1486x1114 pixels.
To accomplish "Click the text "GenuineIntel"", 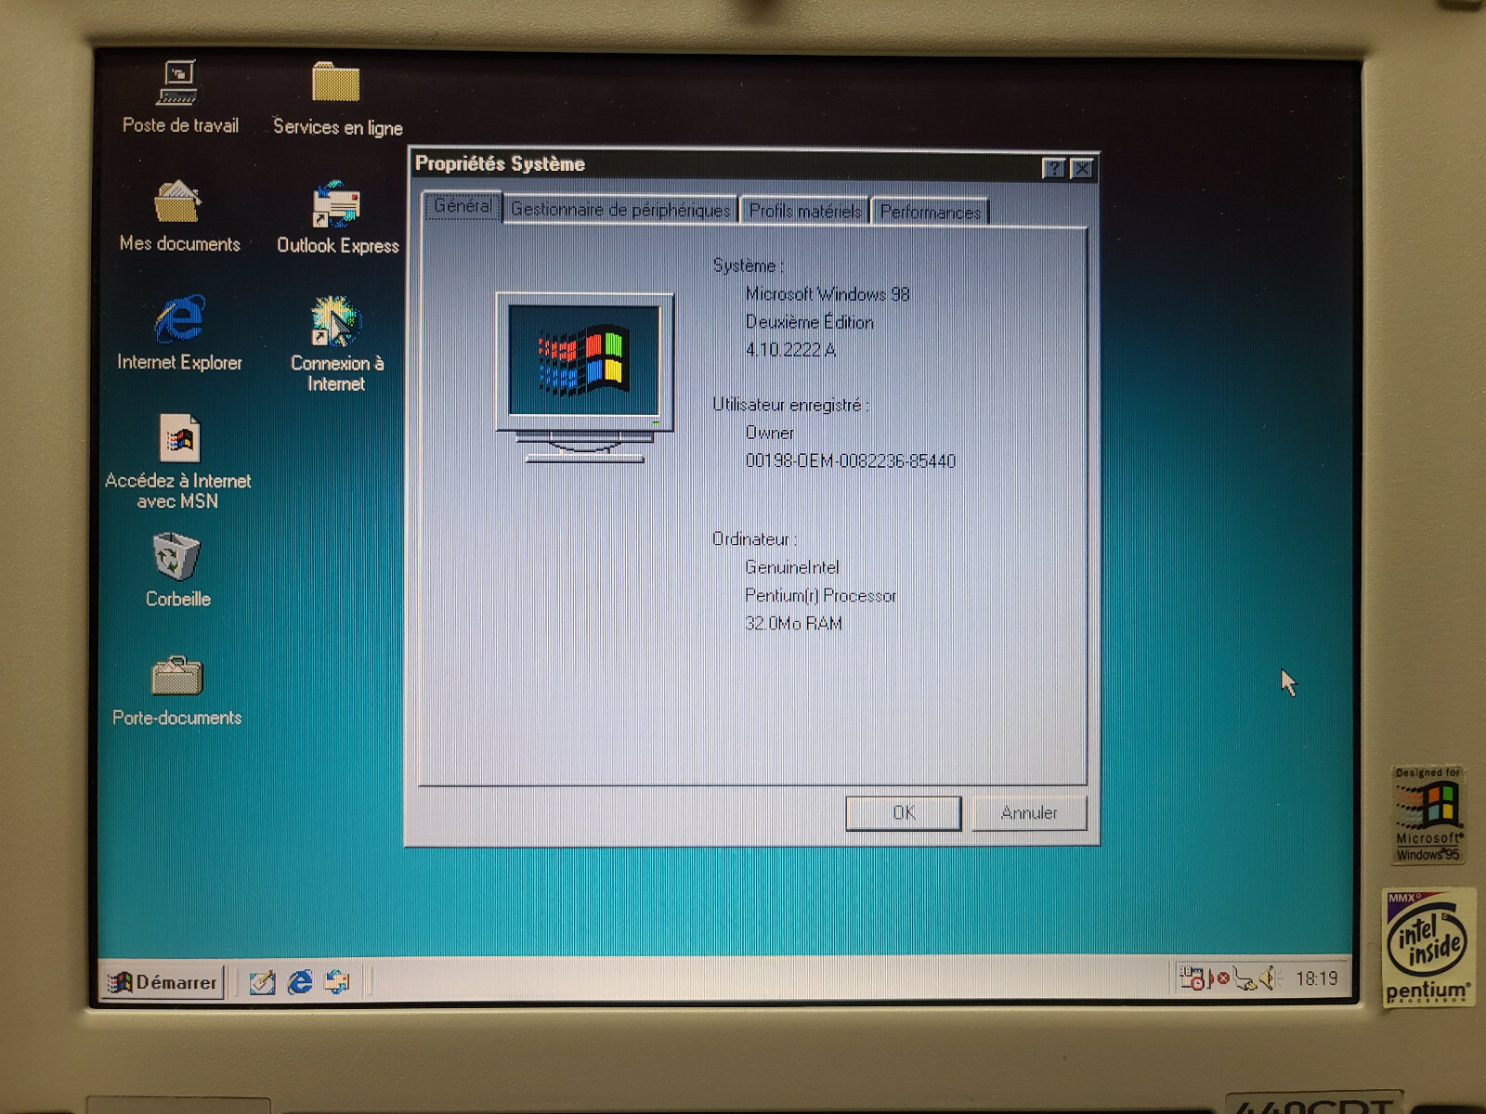I will (791, 567).
